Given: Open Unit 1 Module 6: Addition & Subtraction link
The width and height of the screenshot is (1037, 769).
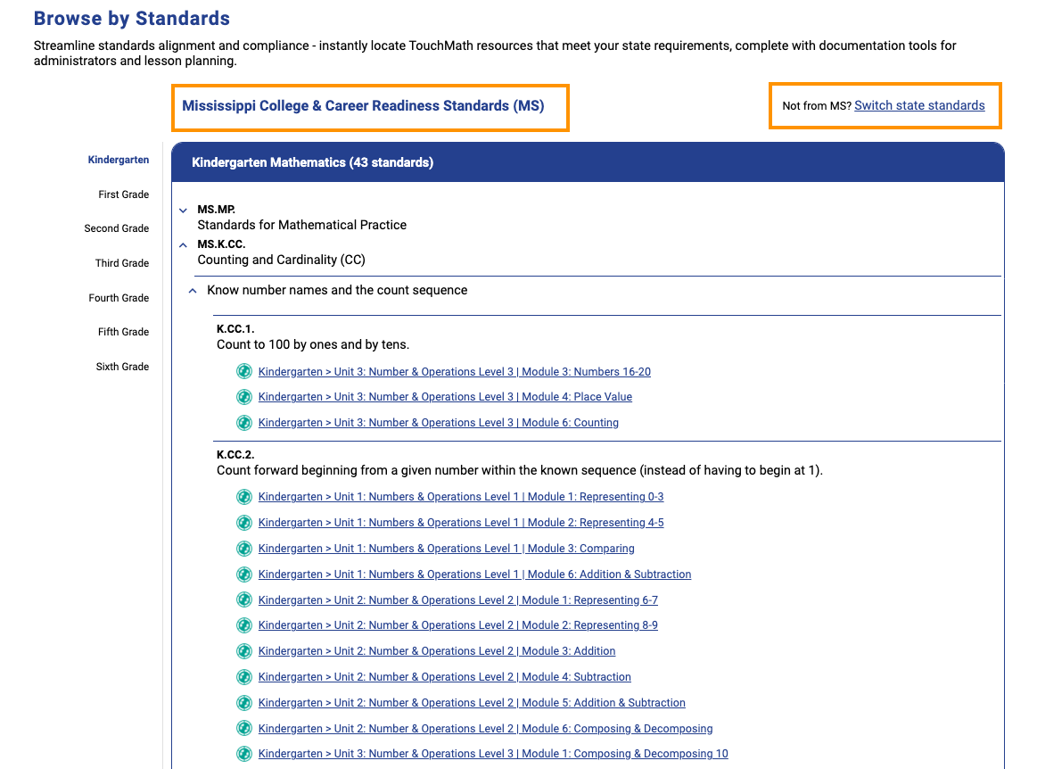Looking at the screenshot, I should (475, 575).
